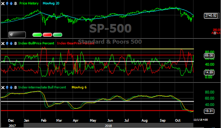Click the 60.00 label in intermediate Bull scale
The height and width of the screenshot is (128, 221).
(x=210, y=98)
